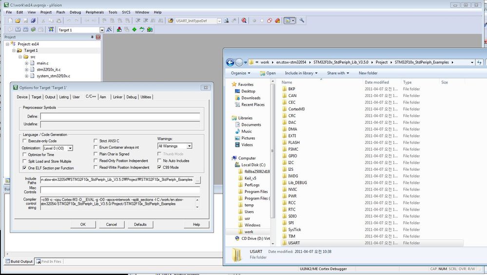Click the Download to flash LOAD icon
Image resolution: width=487 pixels, height=275 pixels.
coord(51,30)
